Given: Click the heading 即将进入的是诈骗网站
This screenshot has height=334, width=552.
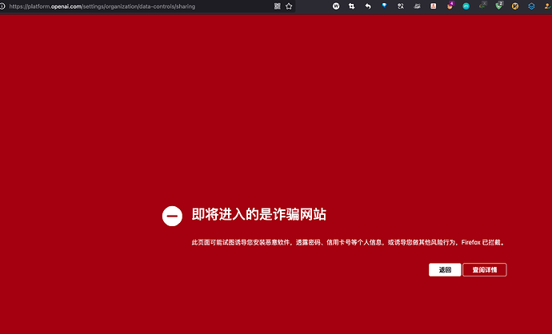Looking at the screenshot, I should coord(259,214).
